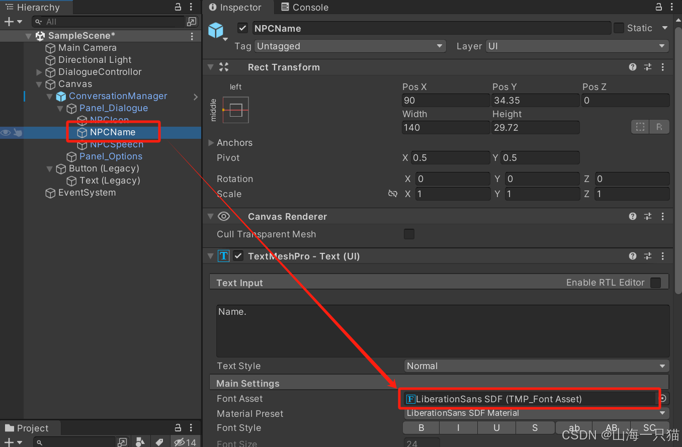Open Canvas Renderer help icon
The image size is (682, 447).
pyautogui.click(x=633, y=216)
